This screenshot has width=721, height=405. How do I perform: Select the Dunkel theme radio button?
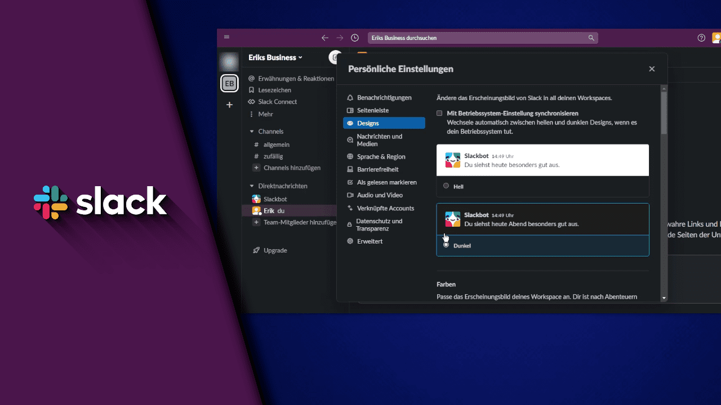pyautogui.click(x=446, y=245)
